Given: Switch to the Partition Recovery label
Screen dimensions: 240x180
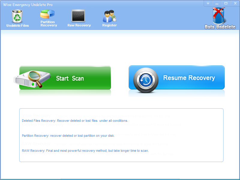Looking at the screenshot, I should pos(49,24).
